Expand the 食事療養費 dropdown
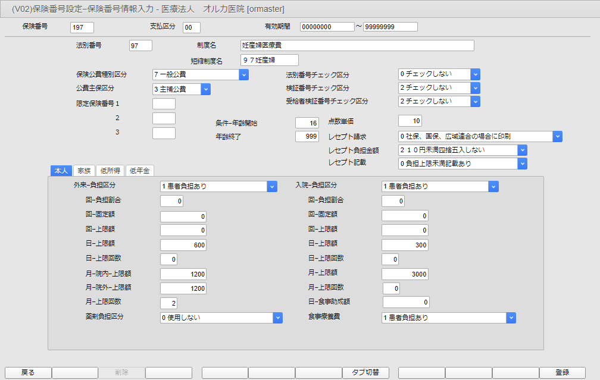This screenshot has width=600, height=380. (x=511, y=318)
